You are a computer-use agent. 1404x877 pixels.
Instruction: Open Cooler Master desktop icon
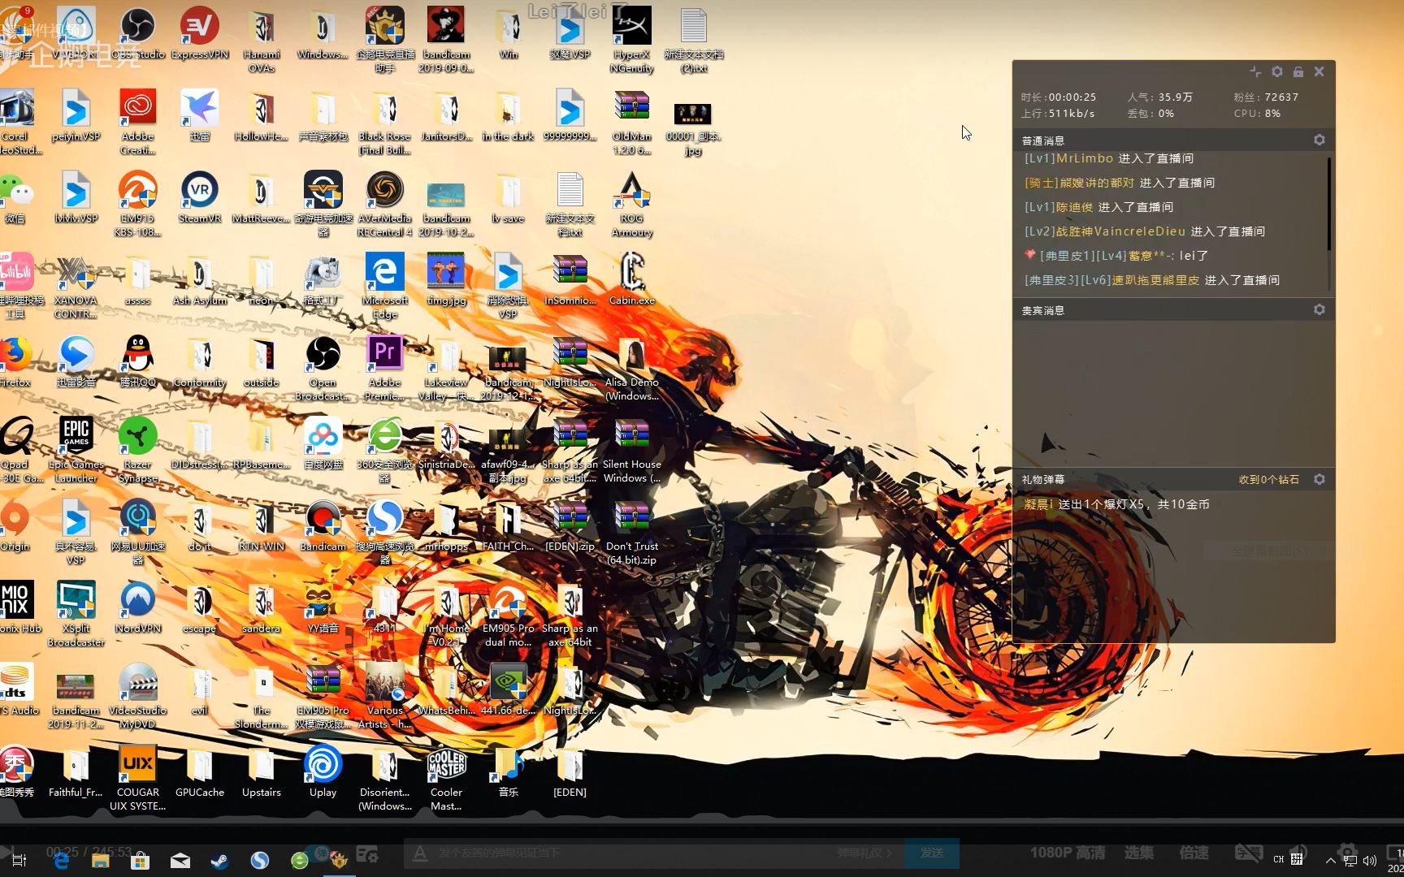pyautogui.click(x=446, y=777)
